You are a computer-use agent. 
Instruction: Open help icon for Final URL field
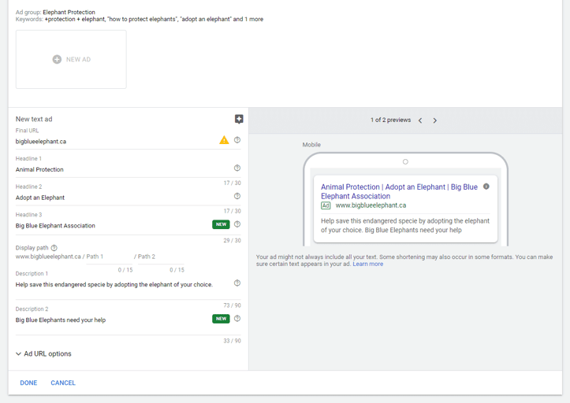[237, 140]
